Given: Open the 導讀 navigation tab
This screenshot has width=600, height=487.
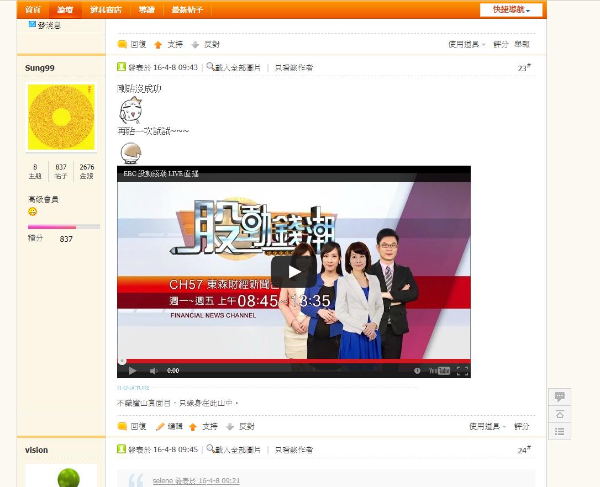Looking at the screenshot, I should tap(146, 9).
